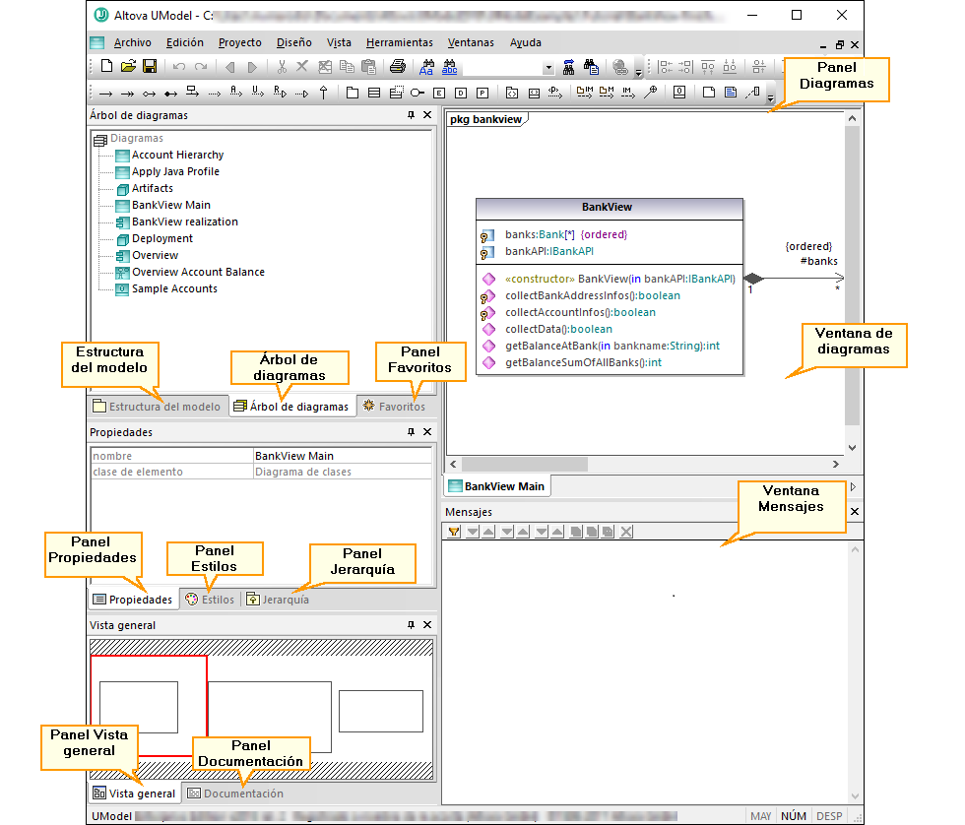Select the Abstraction 'A' dependency tool
Screen dimensions: 965x825
point(236,93)
